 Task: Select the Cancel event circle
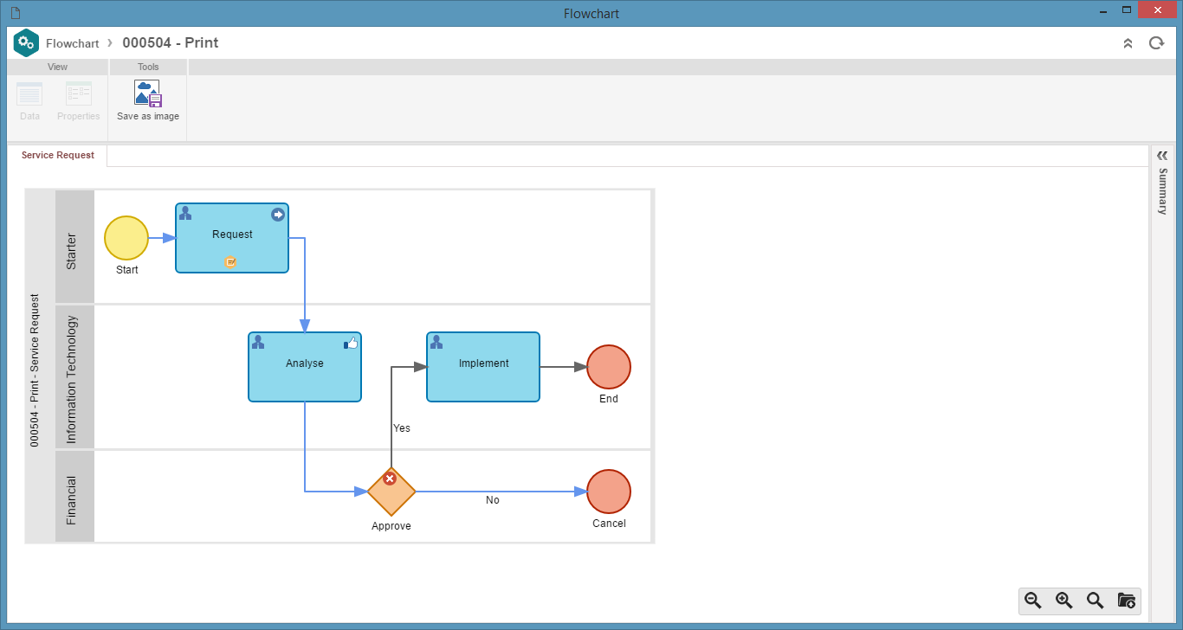pos(609,492)
